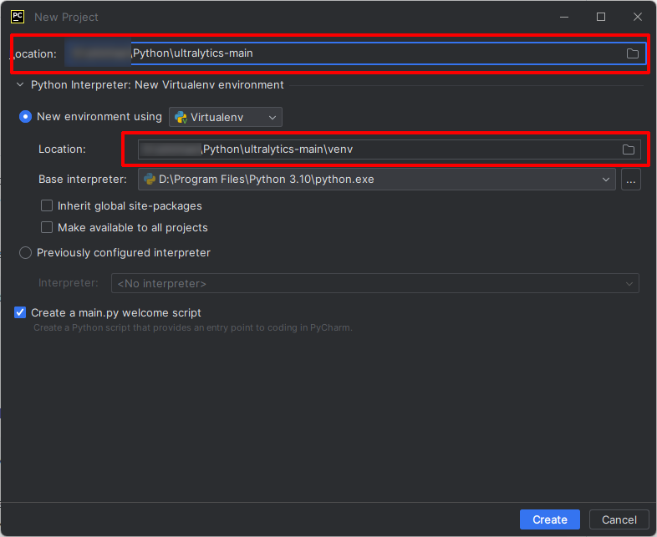The height and width of the screenshot is (537, 657).
Task: Click the Create button
Action: [x=550, y=519]
